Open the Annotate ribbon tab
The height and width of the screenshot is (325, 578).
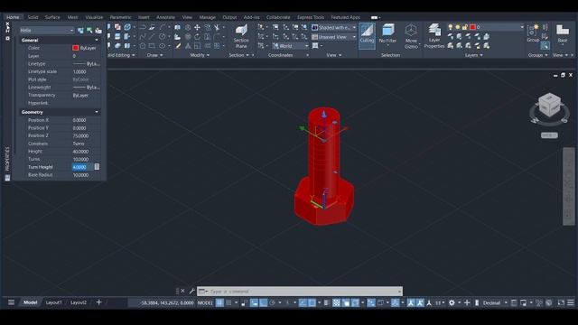pyautogui.click(x=165, y=17)
